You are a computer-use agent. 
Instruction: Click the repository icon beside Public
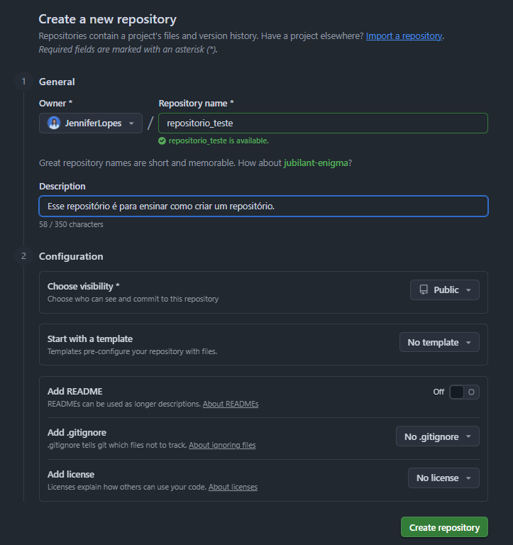(424, 290)
